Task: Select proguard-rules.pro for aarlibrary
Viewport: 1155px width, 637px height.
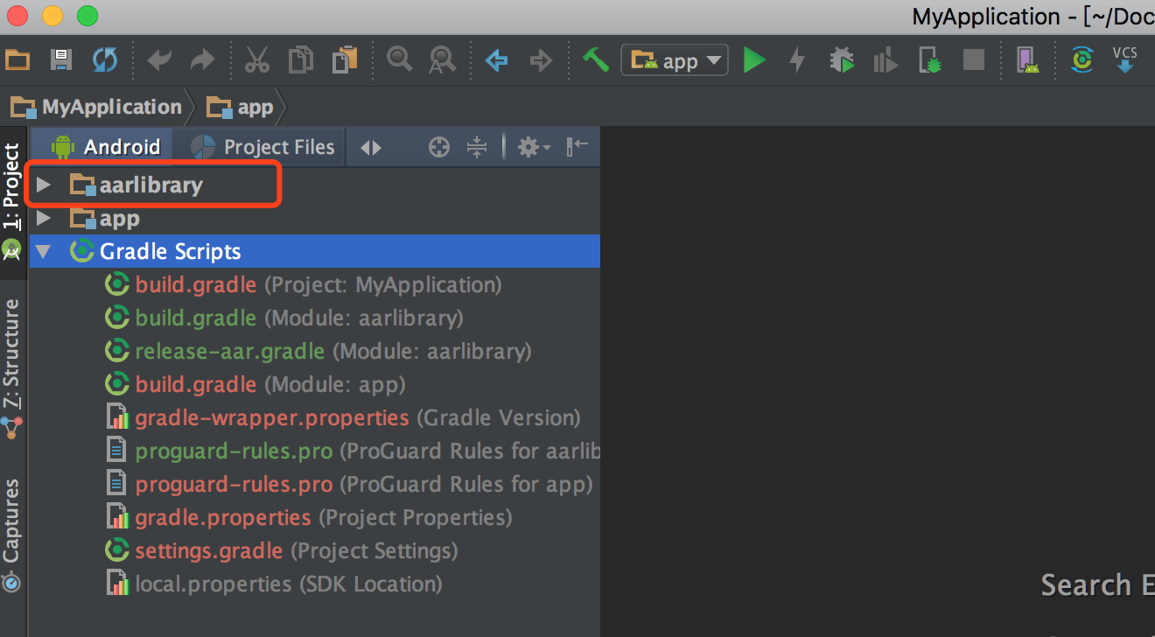Action: coord(353,451)
